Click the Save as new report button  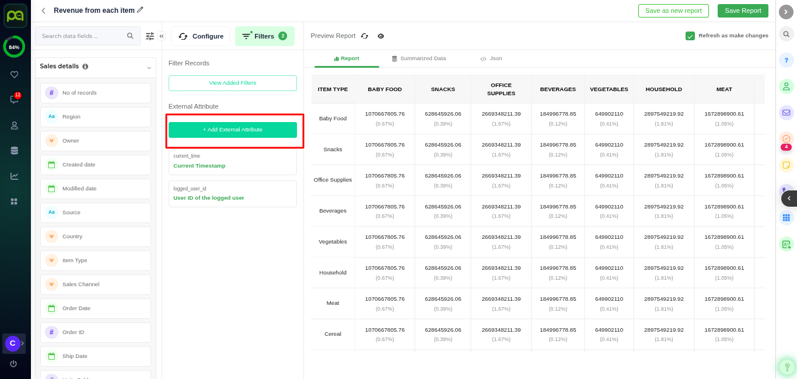click(673, 11)
